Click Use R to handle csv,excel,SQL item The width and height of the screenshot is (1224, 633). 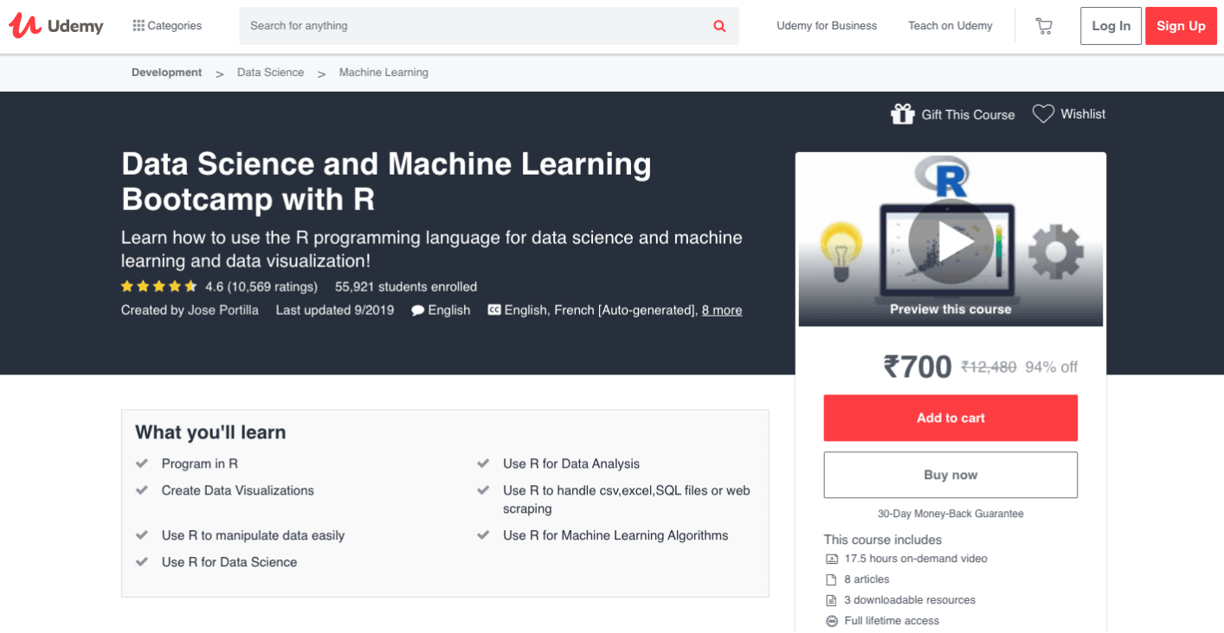pyautogui.click(x=627, y=500)
